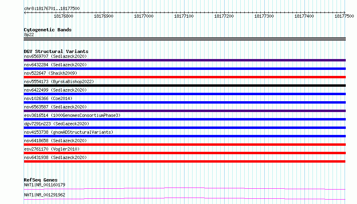357x204 pixels.
Task: Select nsv6431938 (Sedlazeck2020) label
Action: click(x=55, y=157)
